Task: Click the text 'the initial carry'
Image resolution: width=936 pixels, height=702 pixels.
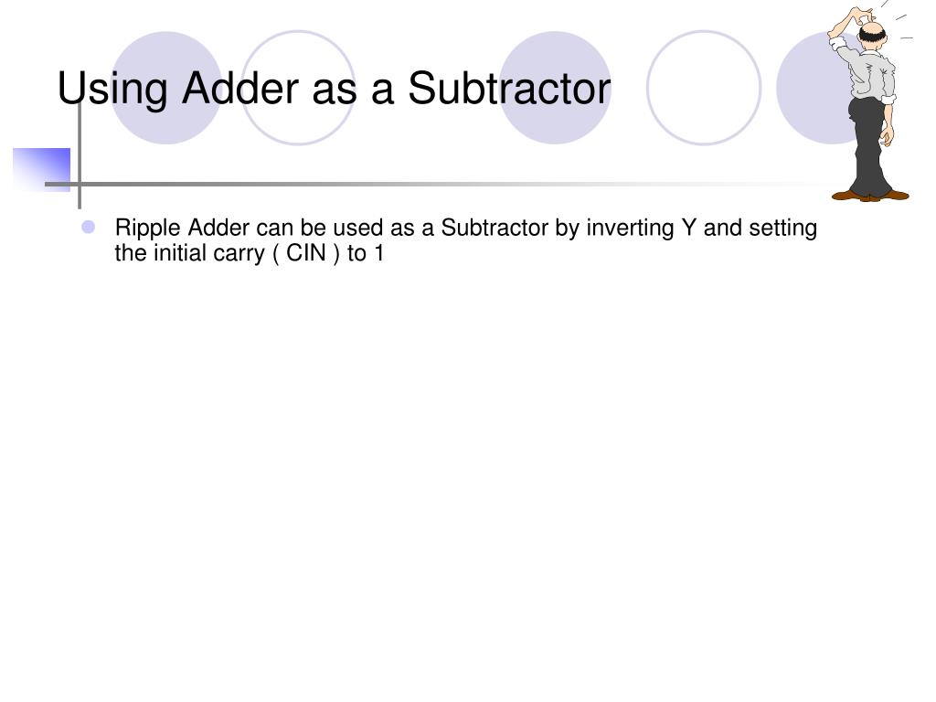Action: click(x=189, y=253)
